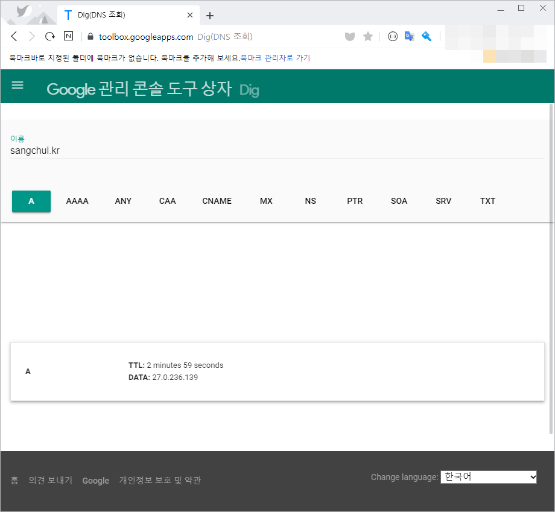This screenshot has width=555, height=512.
Task: Open 개인정보 보호 및 약관 link
Action: pos(160,481)
